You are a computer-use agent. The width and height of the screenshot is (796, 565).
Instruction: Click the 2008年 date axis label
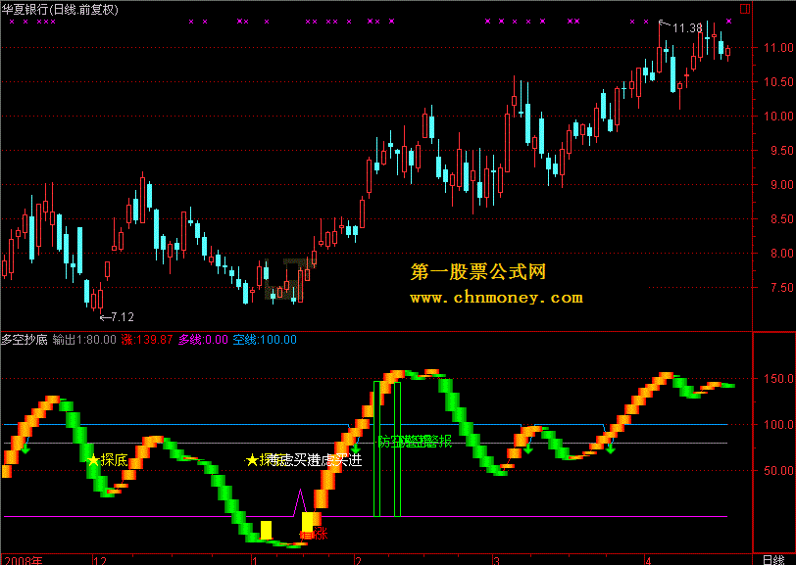24,560
